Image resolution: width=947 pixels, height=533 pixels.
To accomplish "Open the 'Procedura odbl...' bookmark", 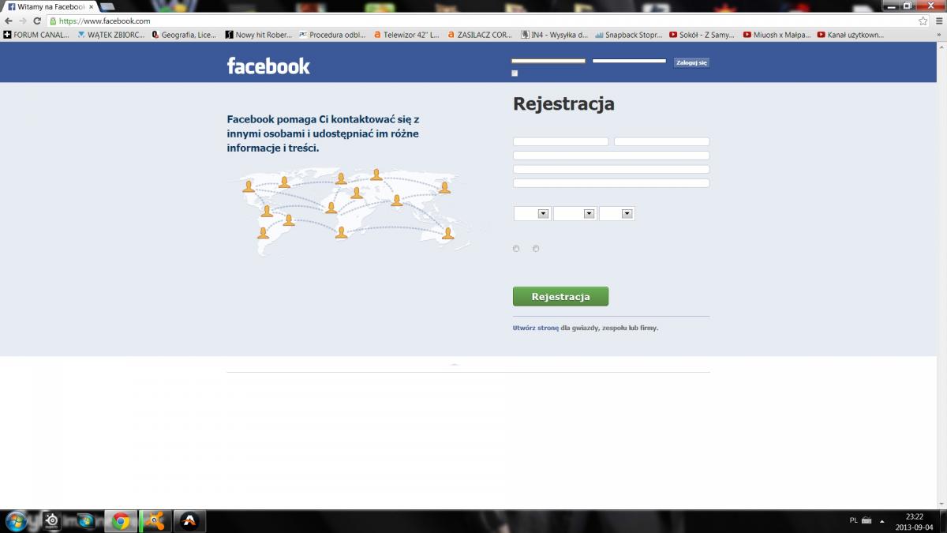I will point(332,35).
